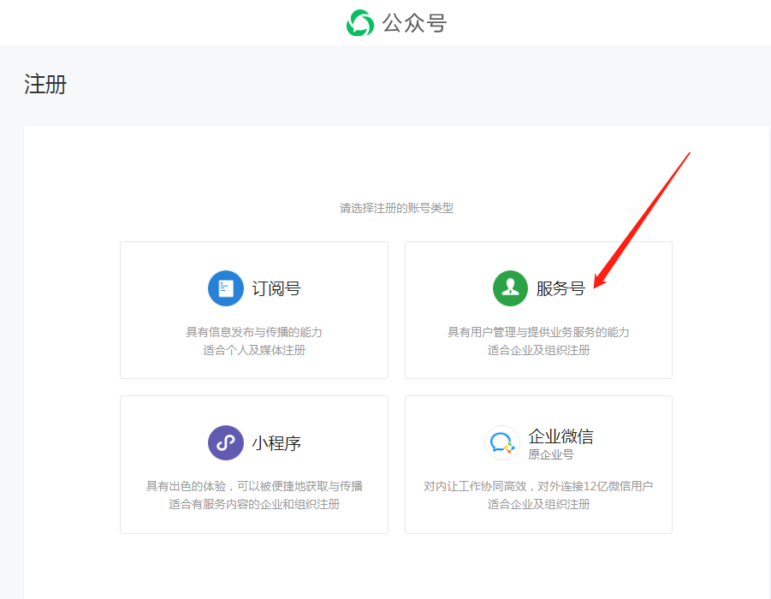Image resolution: width=771 pixels, height=599 pixels.
Task: Click the 公众号 header title text
Action: click(414, 23)
